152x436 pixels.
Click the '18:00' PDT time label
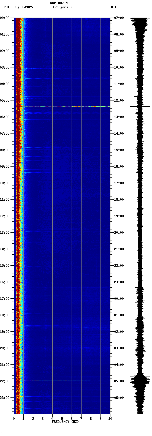click(5, 315)
